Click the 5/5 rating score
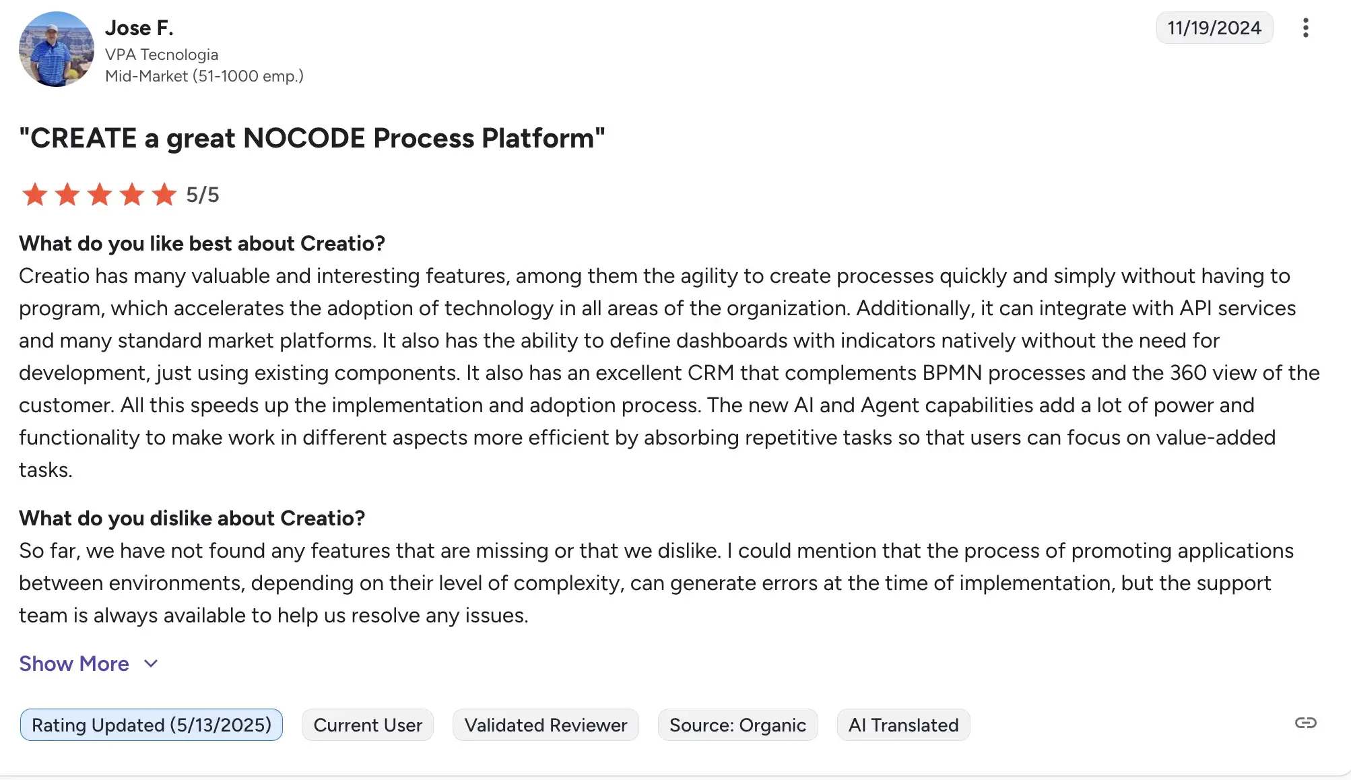This screenshot has width=1351, height=780. [x=203, y=195]
